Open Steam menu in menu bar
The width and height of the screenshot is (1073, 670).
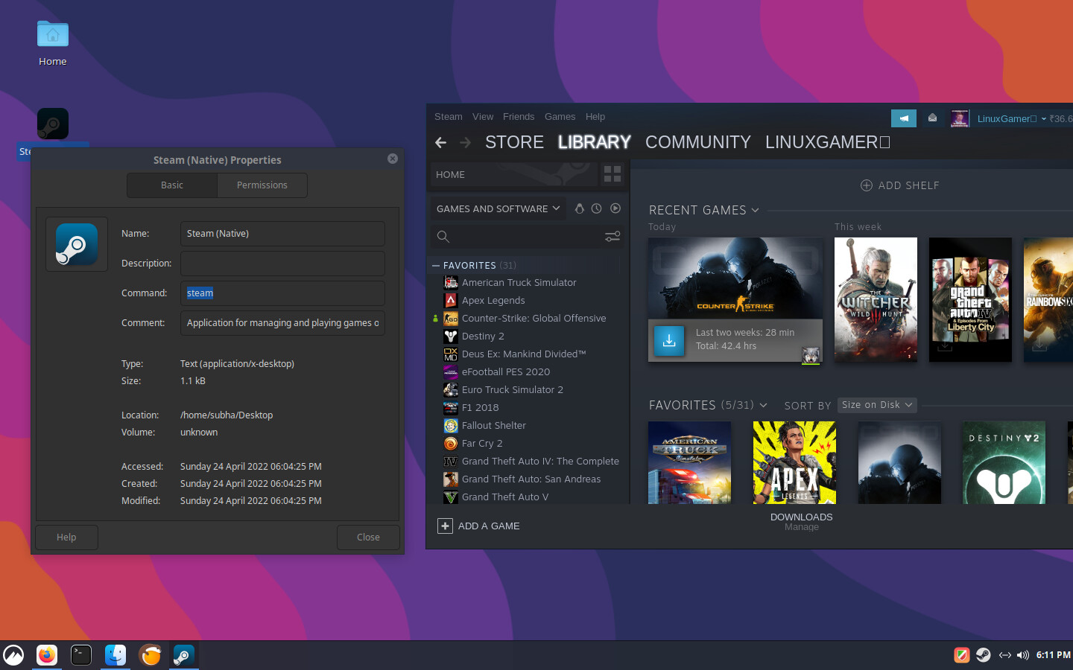pos(449,117)
